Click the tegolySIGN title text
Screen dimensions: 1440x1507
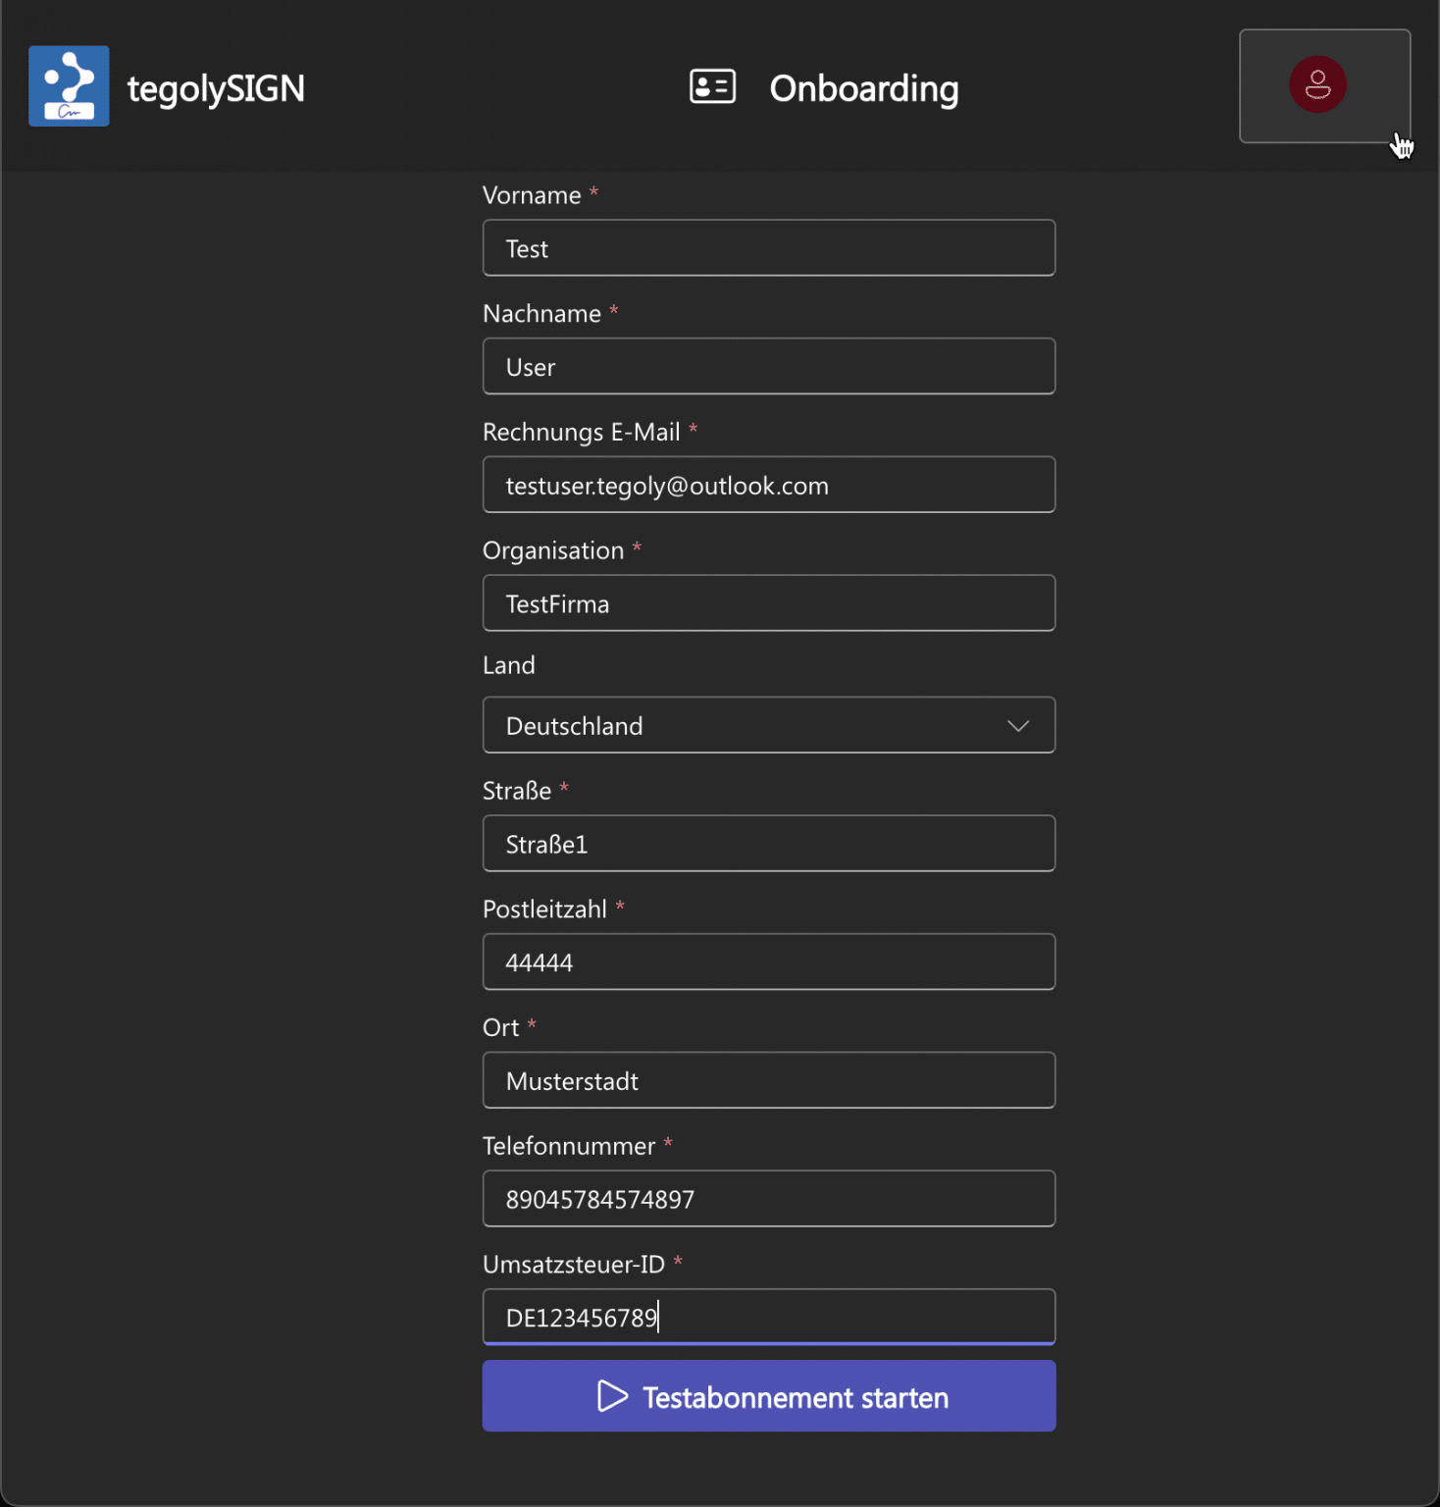click(x=217, y=88)
